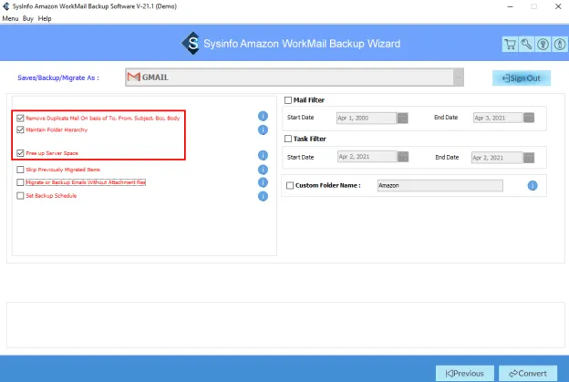Click info icon next to Custom Folder Name

click(533, 186)
